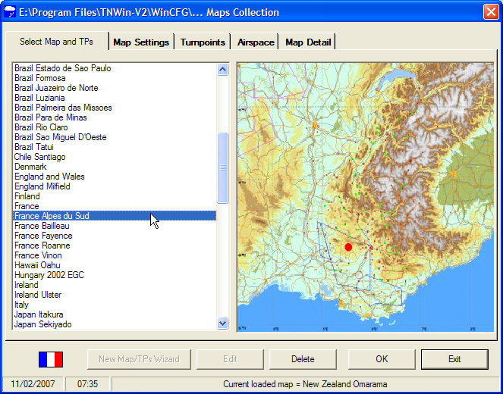Select France Vinon from the map list
This screenshot has width=503, height=394.
tap(38, 255)
